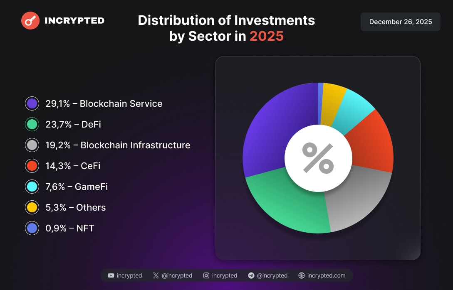Click the December 26, 2025 date badge

[x=401, y=22]
